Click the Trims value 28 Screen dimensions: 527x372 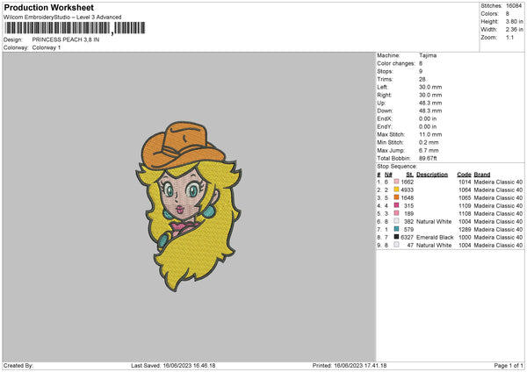tap(422, 79)
